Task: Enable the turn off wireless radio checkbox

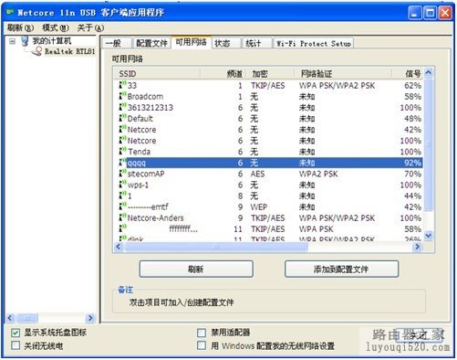Action: coord(16,345)
